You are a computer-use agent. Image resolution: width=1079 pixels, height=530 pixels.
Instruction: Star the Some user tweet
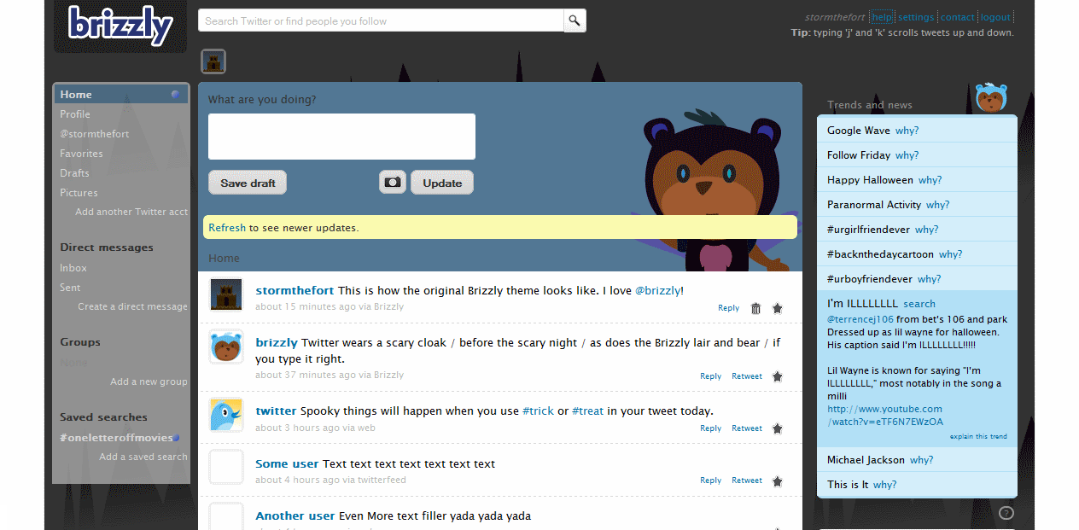click(x=777, y=481)
